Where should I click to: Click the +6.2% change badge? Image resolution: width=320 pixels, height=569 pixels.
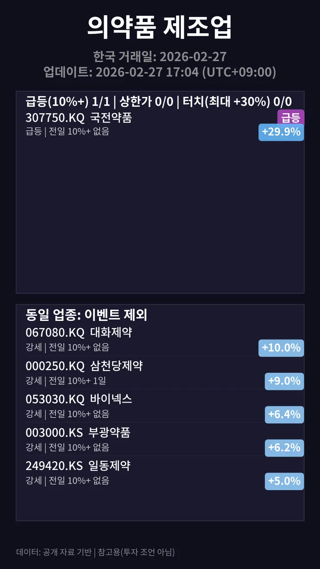click(x=284, y=448)
